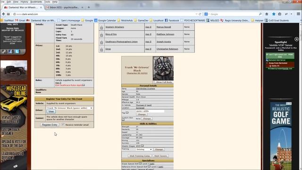The image size is (302, 170).
Task: Click the Twitter icon in left sidebar
Action: pyautogui.click(x=17, y=51)
